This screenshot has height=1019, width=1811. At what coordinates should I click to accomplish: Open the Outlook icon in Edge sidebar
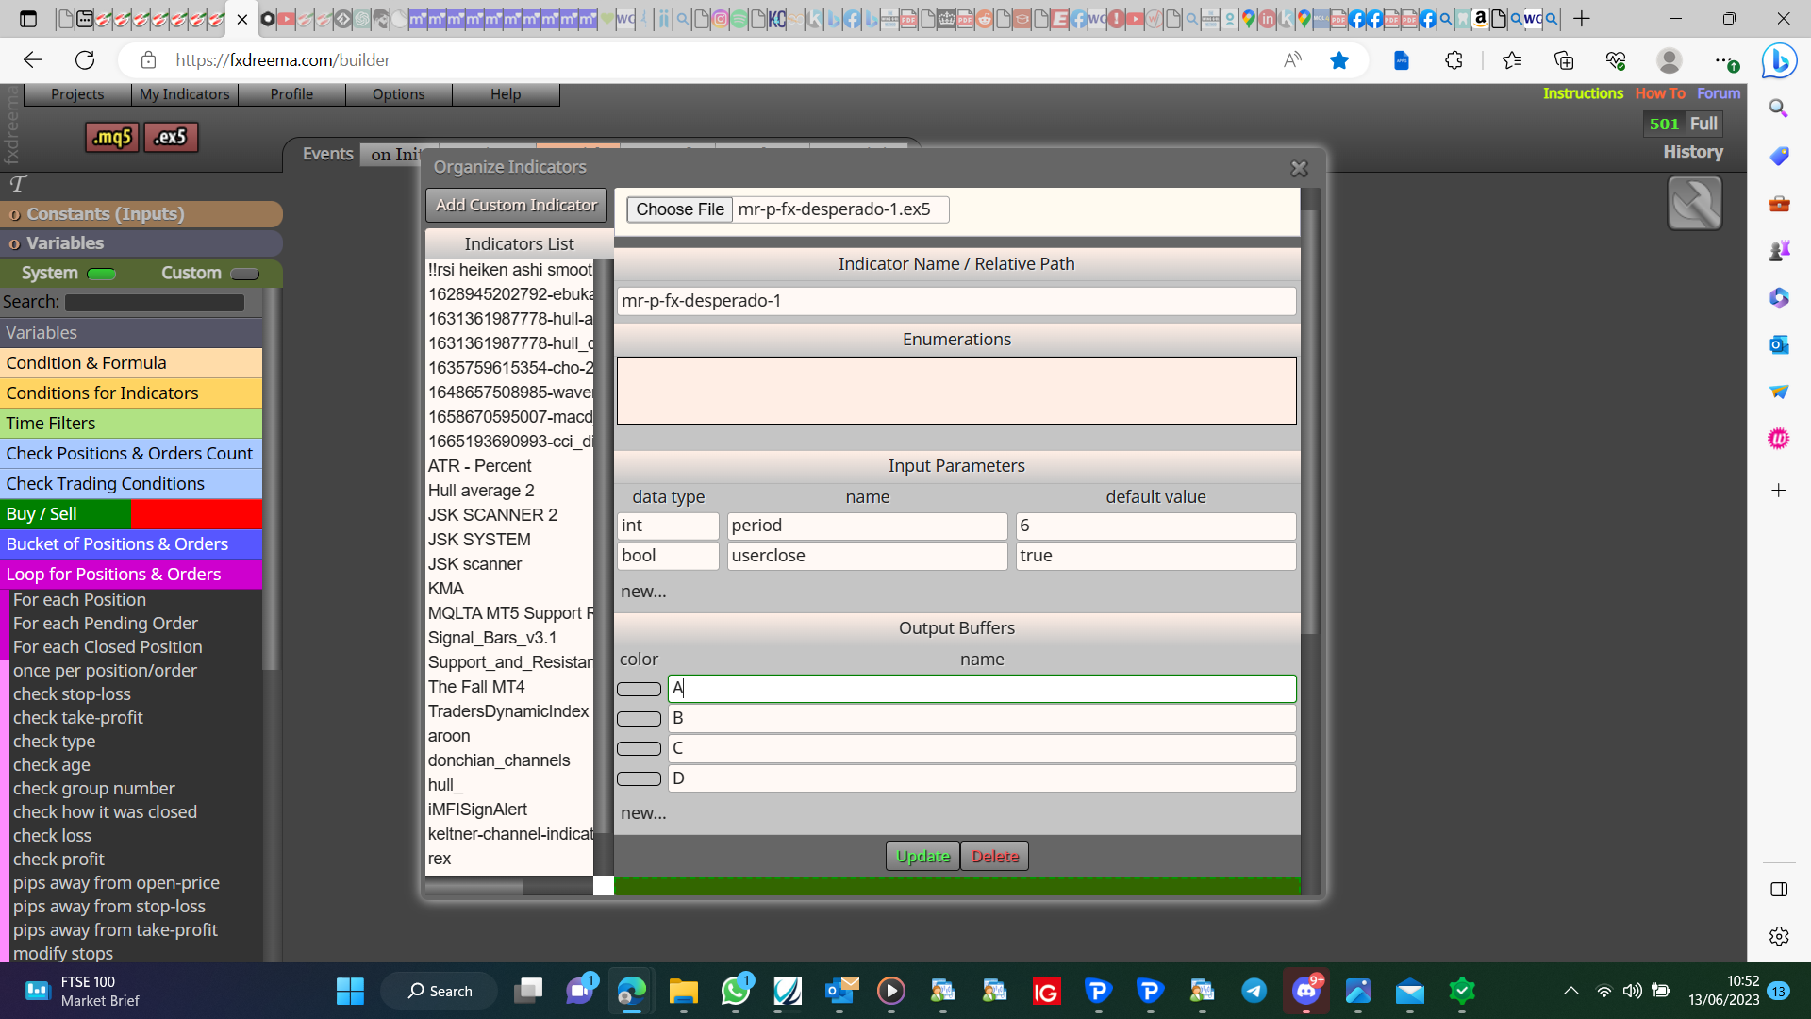[x=1779, y=344]
